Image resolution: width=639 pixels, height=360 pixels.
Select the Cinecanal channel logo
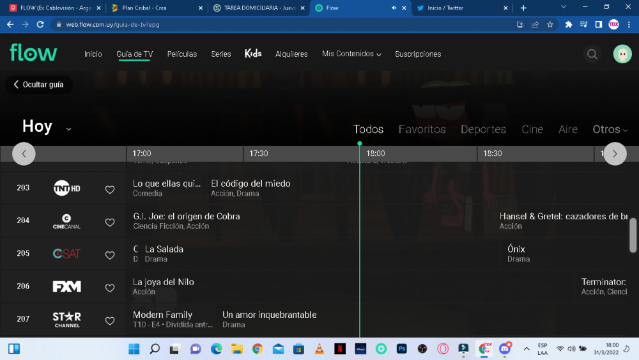[x=66, y=222]
